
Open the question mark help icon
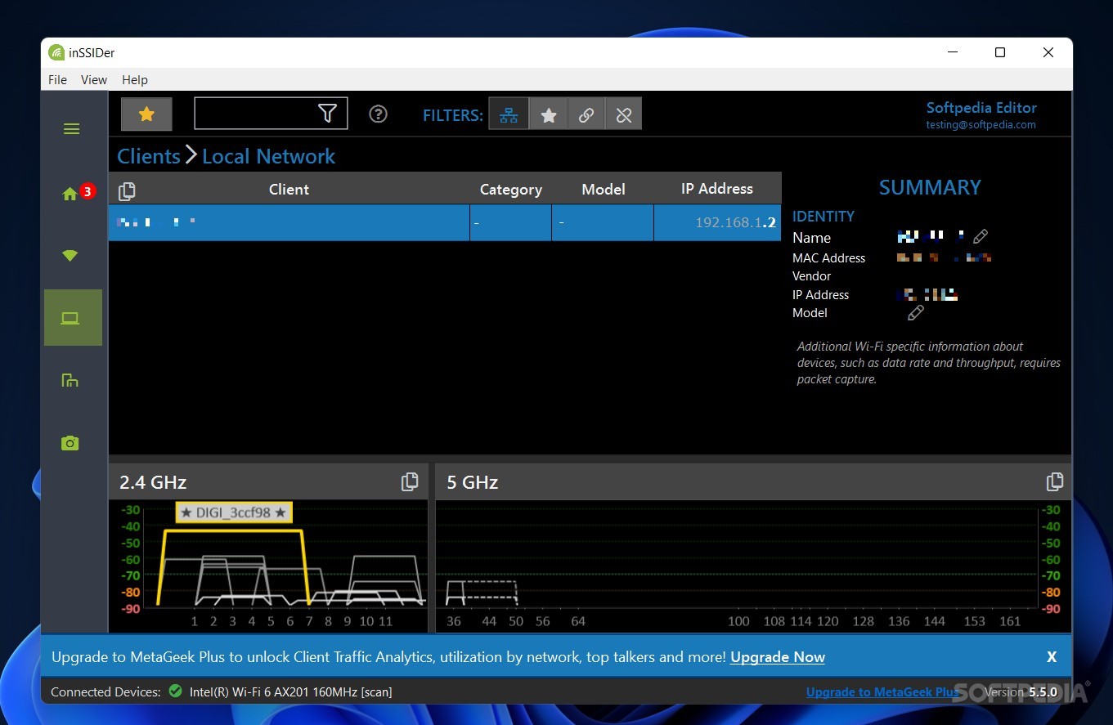[x=378, y=114]
